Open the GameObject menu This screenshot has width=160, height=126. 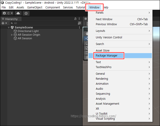[x=35, y=7]
